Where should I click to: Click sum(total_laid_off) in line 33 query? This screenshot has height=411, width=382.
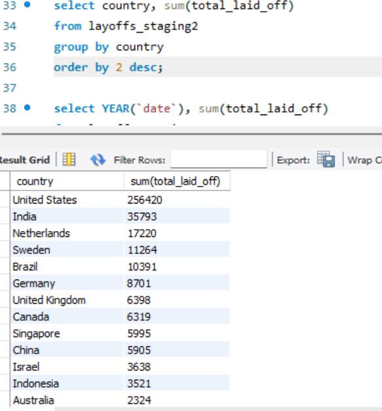click(x=229, y=5)
